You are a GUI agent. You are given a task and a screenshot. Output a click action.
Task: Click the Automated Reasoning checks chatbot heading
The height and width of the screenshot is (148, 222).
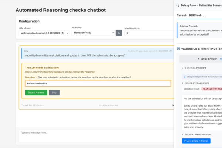61,10
